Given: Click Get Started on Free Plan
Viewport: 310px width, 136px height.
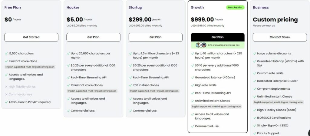Looking at the screenshot, I should pos(31,37).
